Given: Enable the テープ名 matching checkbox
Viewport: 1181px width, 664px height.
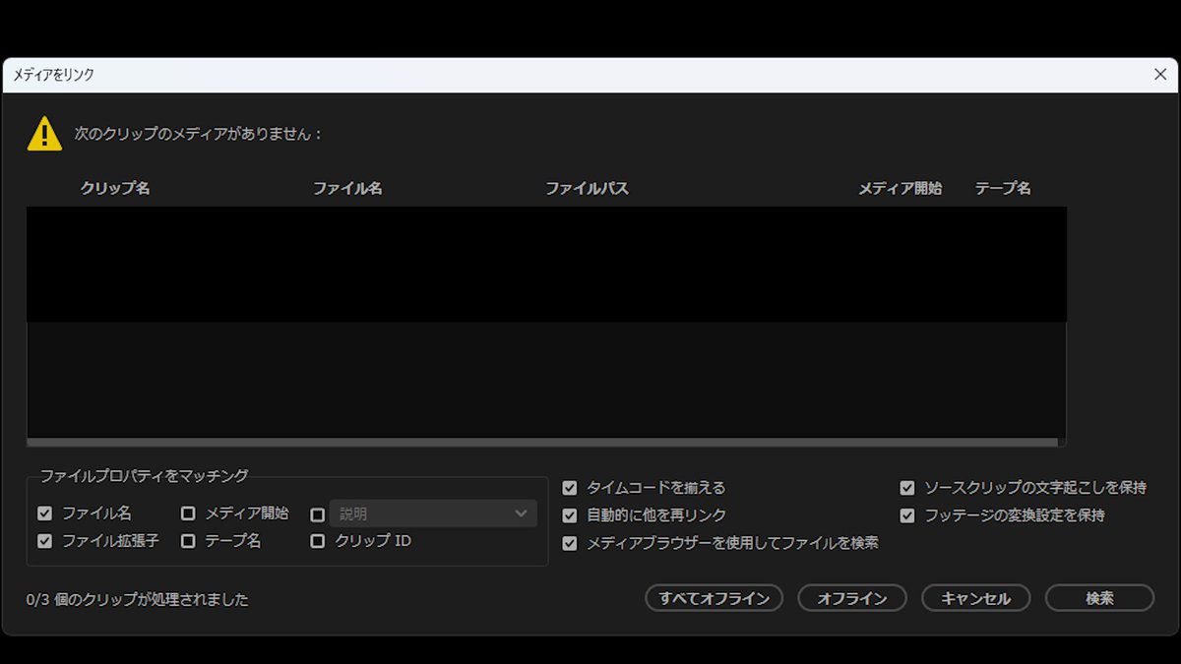Looking at the screenshot, I should click(x=187, y=540).
